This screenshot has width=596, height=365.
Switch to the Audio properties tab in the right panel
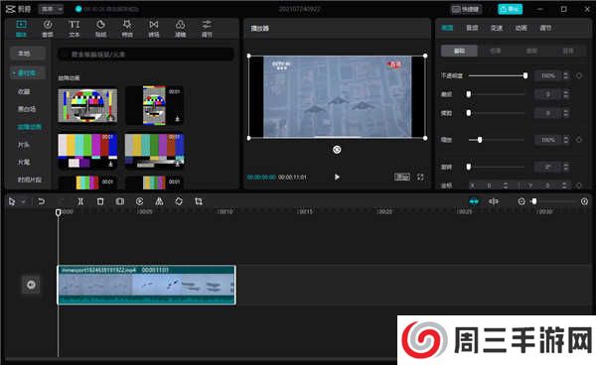point(472,28)
